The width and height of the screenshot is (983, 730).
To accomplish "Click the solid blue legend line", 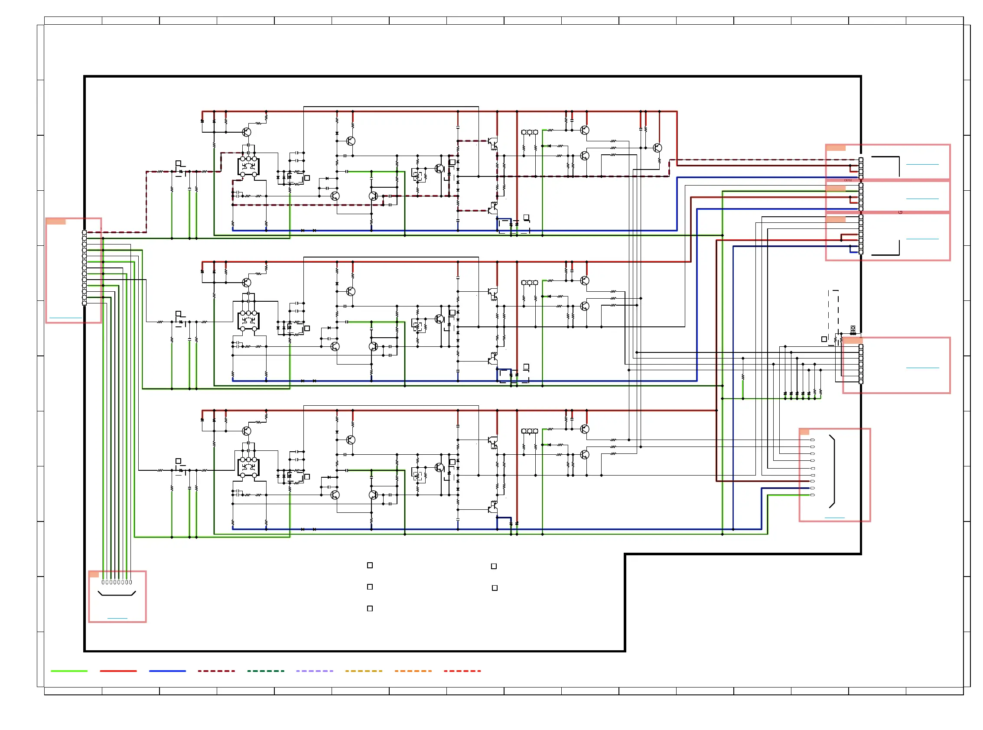I will tap(167, 671).
